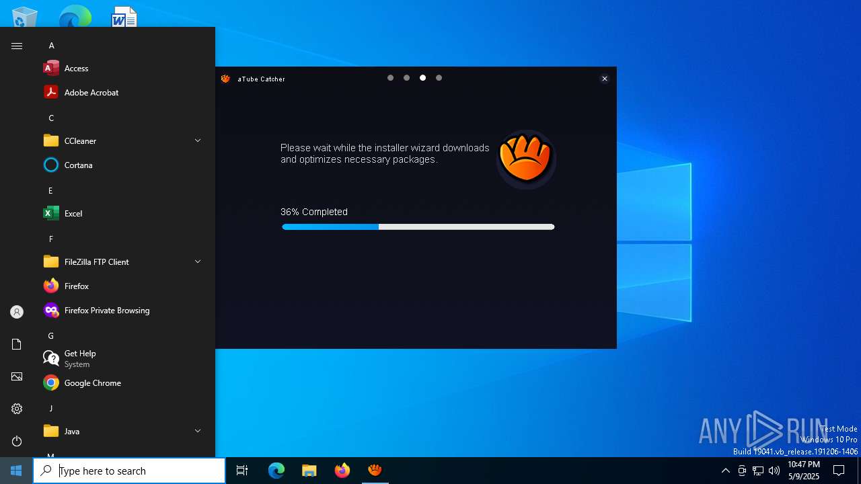Click the 36% Completed status text
The height and width of the screenshot is (484, 861).
point(314,212)
